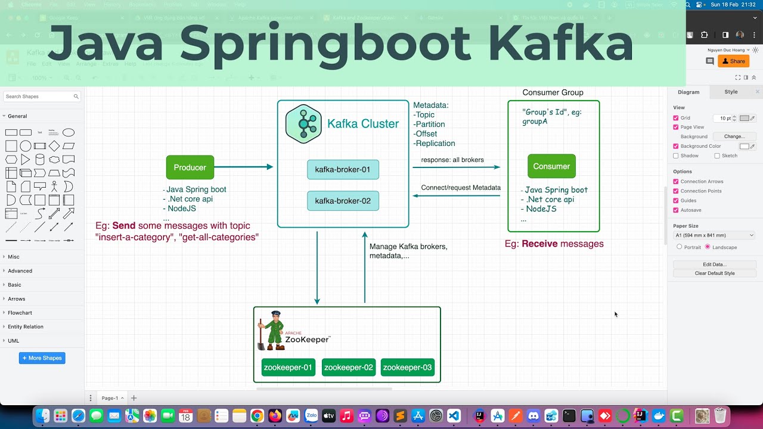Choose the hexagon shape in General palette
This screenshot has height=429, width=763.
point(11,160)
